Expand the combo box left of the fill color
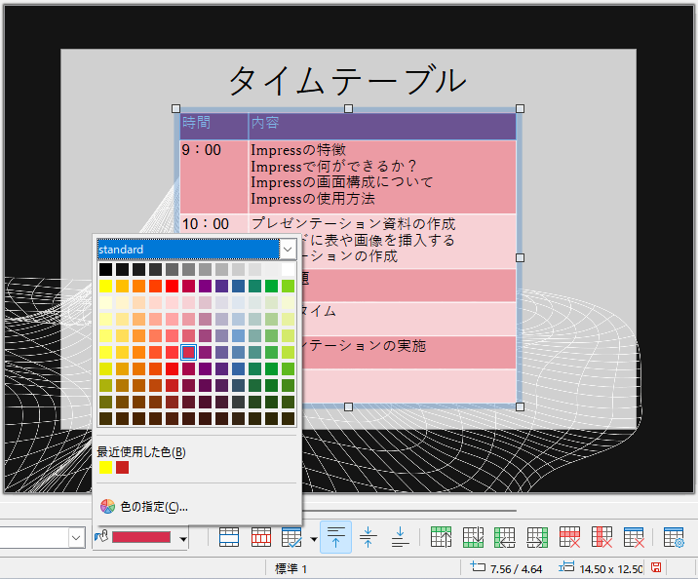Image resolution: width=698 pixels, height=579 pixels. click(x=76, y=538)
